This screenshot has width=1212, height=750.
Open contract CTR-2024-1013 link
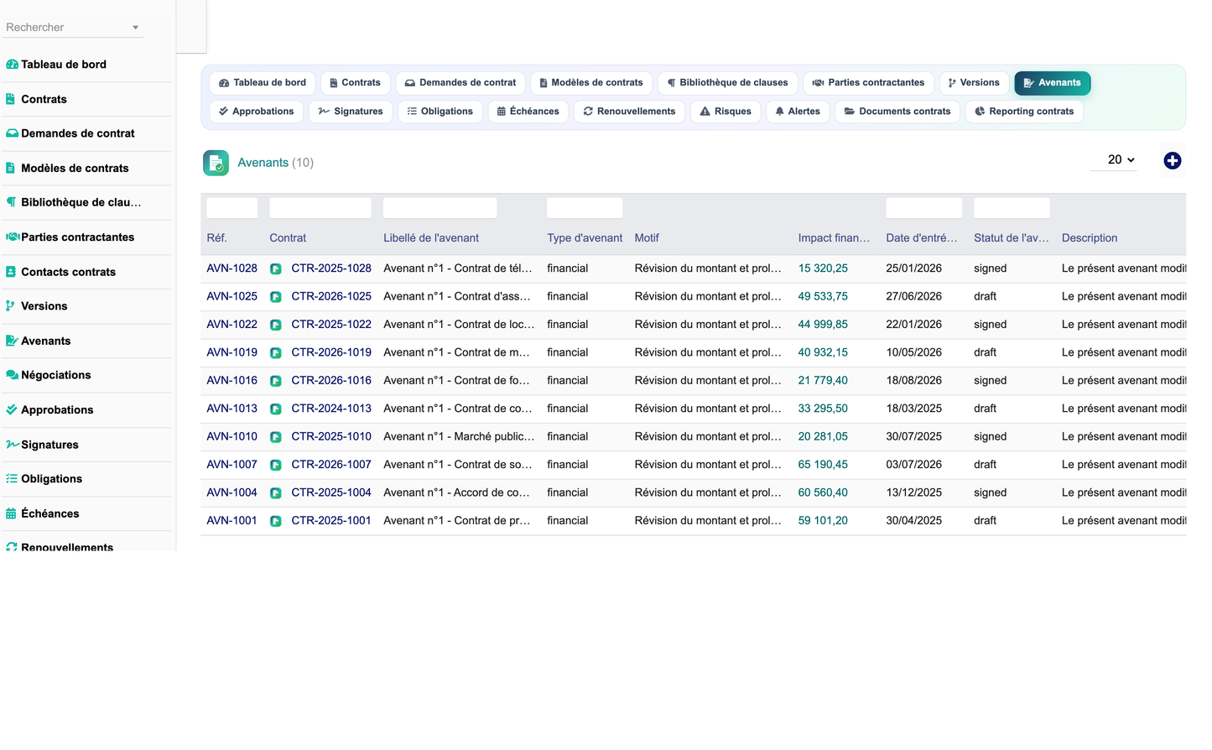[331, 409]
